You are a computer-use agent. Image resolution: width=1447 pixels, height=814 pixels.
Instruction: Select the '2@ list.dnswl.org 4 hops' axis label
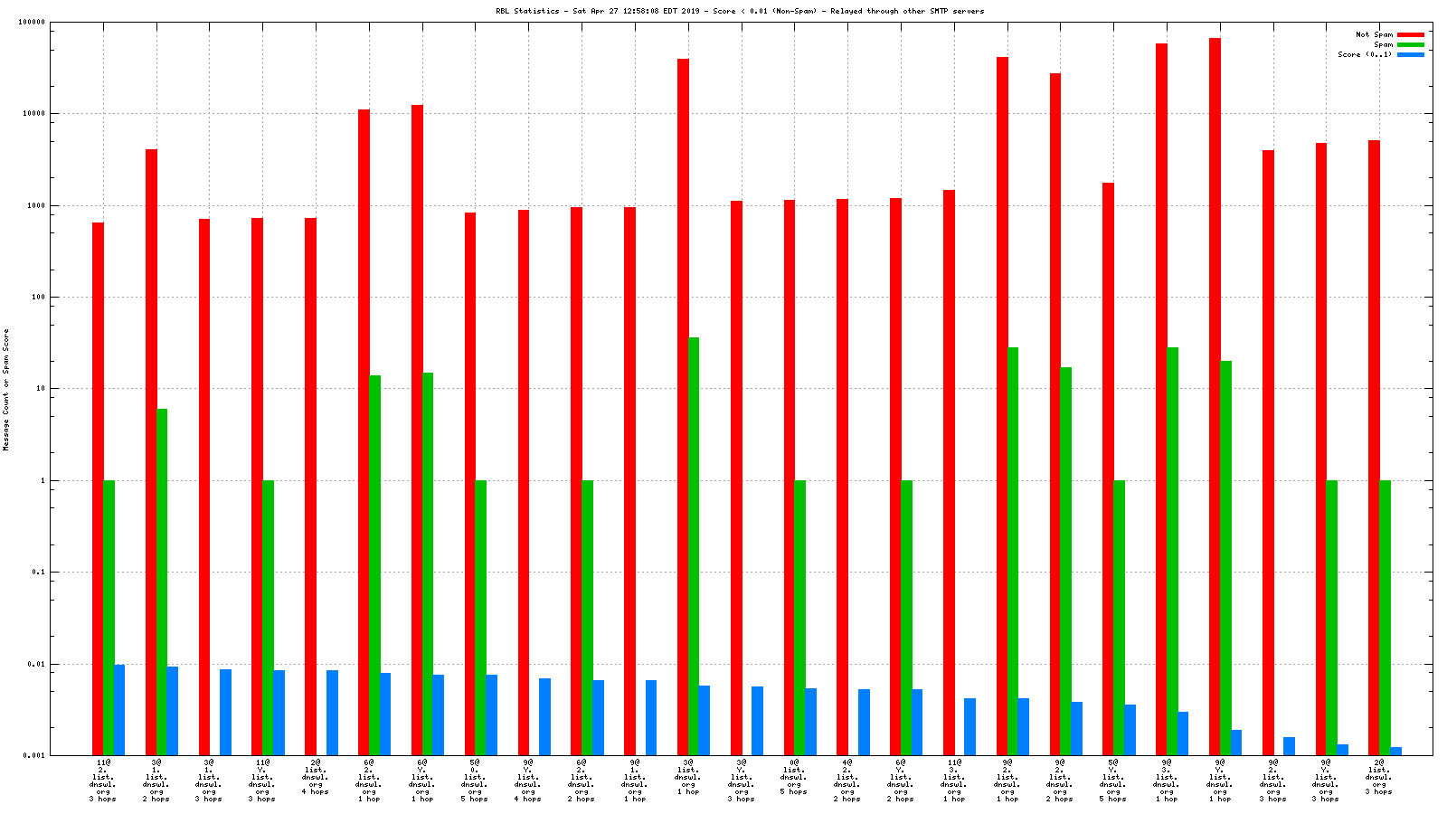[315, 777]
